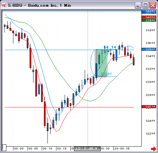The height and width of the screenshot is (153, 158).
Task: Click the green shaded trade region
Action: pos(102,63)
